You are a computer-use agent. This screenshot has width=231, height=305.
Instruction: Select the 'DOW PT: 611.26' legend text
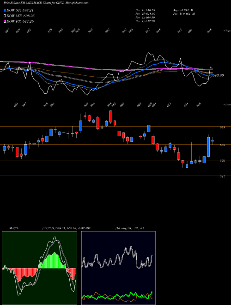pos(20,21)
